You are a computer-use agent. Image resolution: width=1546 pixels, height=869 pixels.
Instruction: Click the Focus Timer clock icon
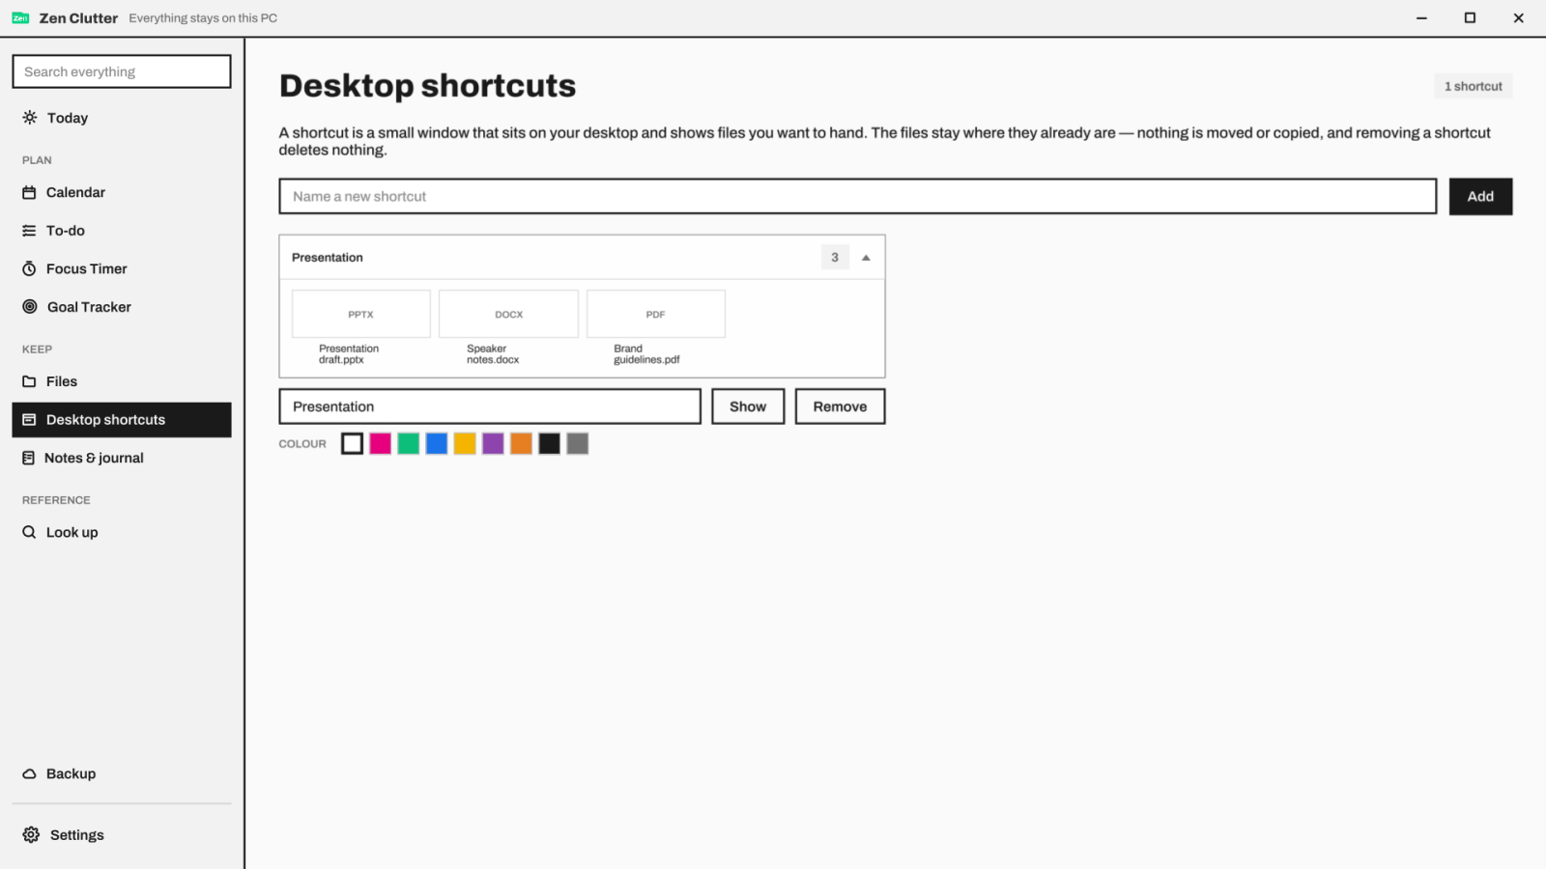click(29, 268)
